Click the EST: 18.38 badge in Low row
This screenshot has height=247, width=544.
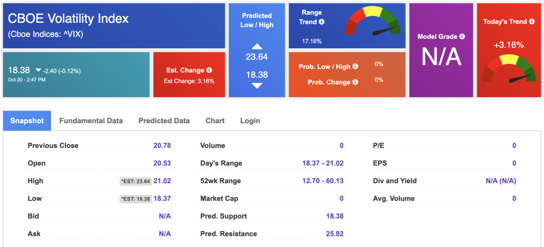(135, 199)
